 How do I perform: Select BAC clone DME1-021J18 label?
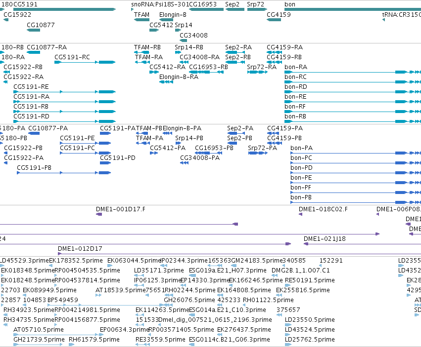(x=325, y=239)
